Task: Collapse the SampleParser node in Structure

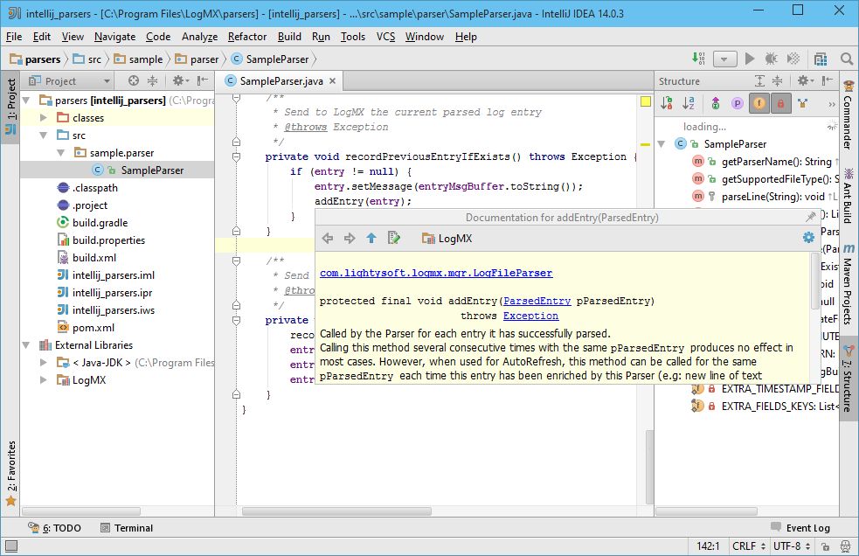Action: click(x=662, y=143)
